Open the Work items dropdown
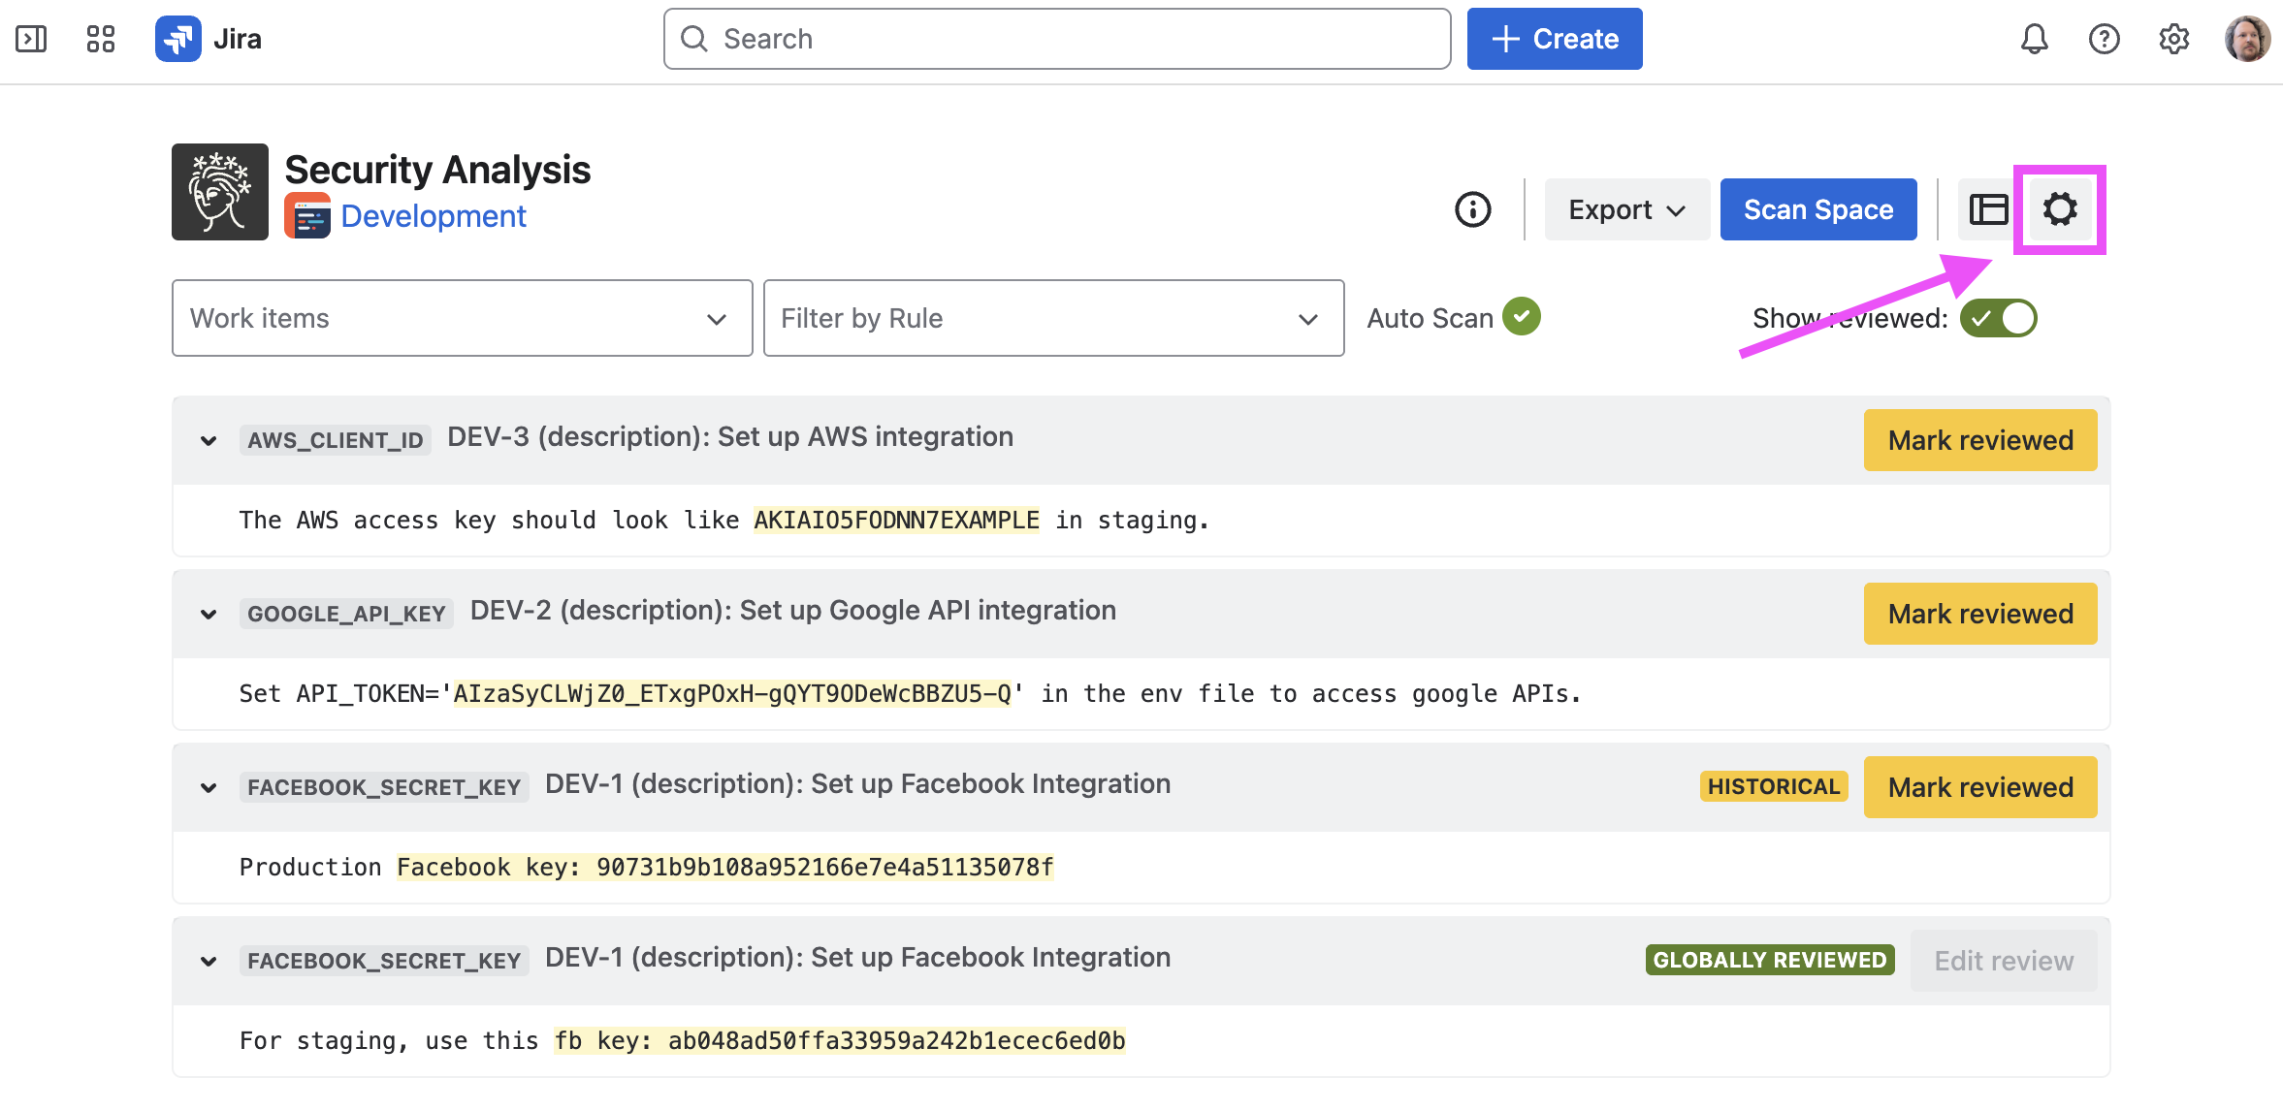This screenshot has height=1111, width=2283. 462,318
